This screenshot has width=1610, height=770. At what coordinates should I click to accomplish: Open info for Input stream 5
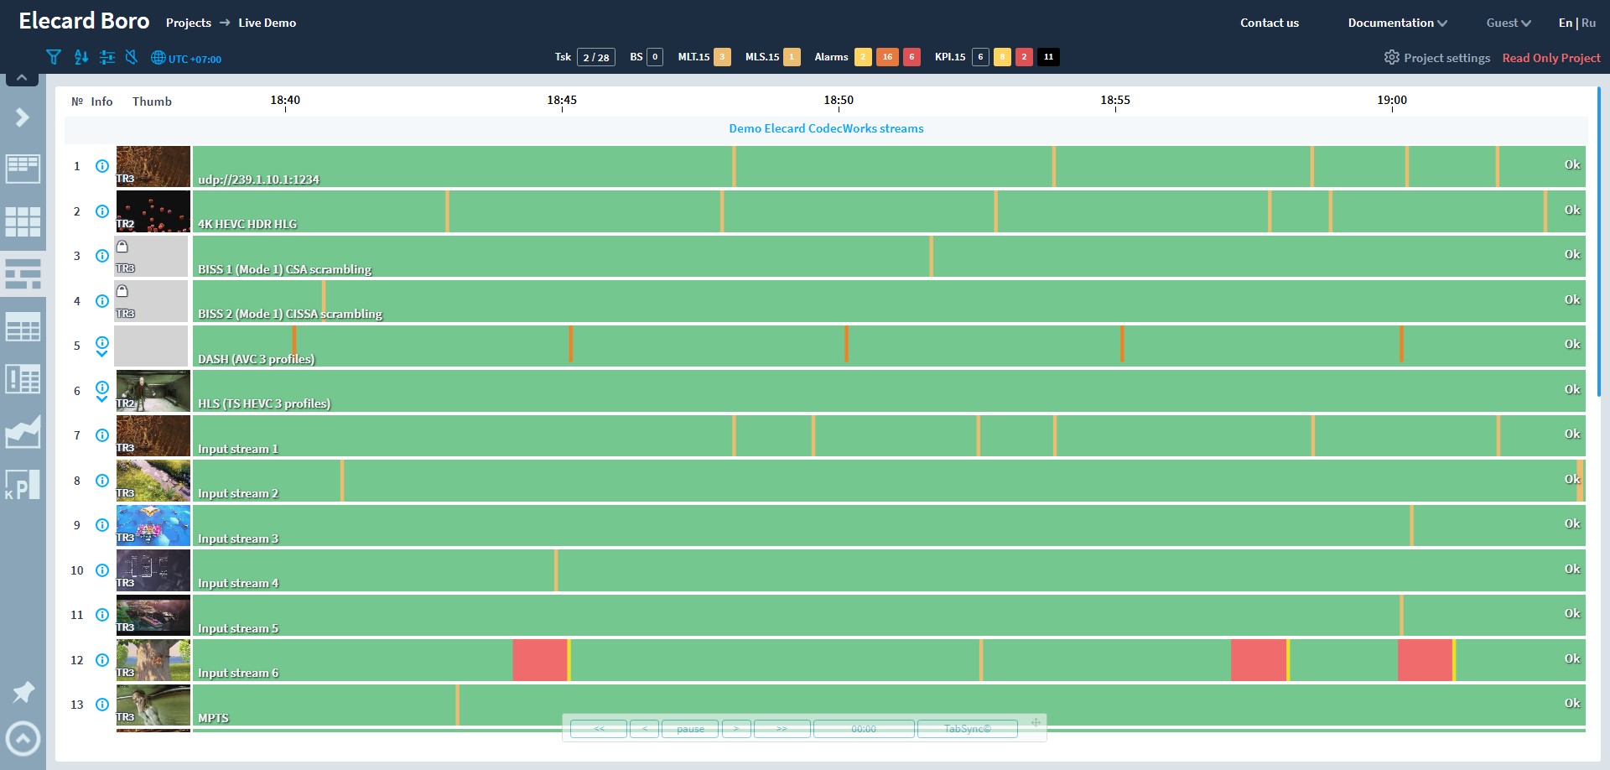pyautogui.click(x=102, y=615)
